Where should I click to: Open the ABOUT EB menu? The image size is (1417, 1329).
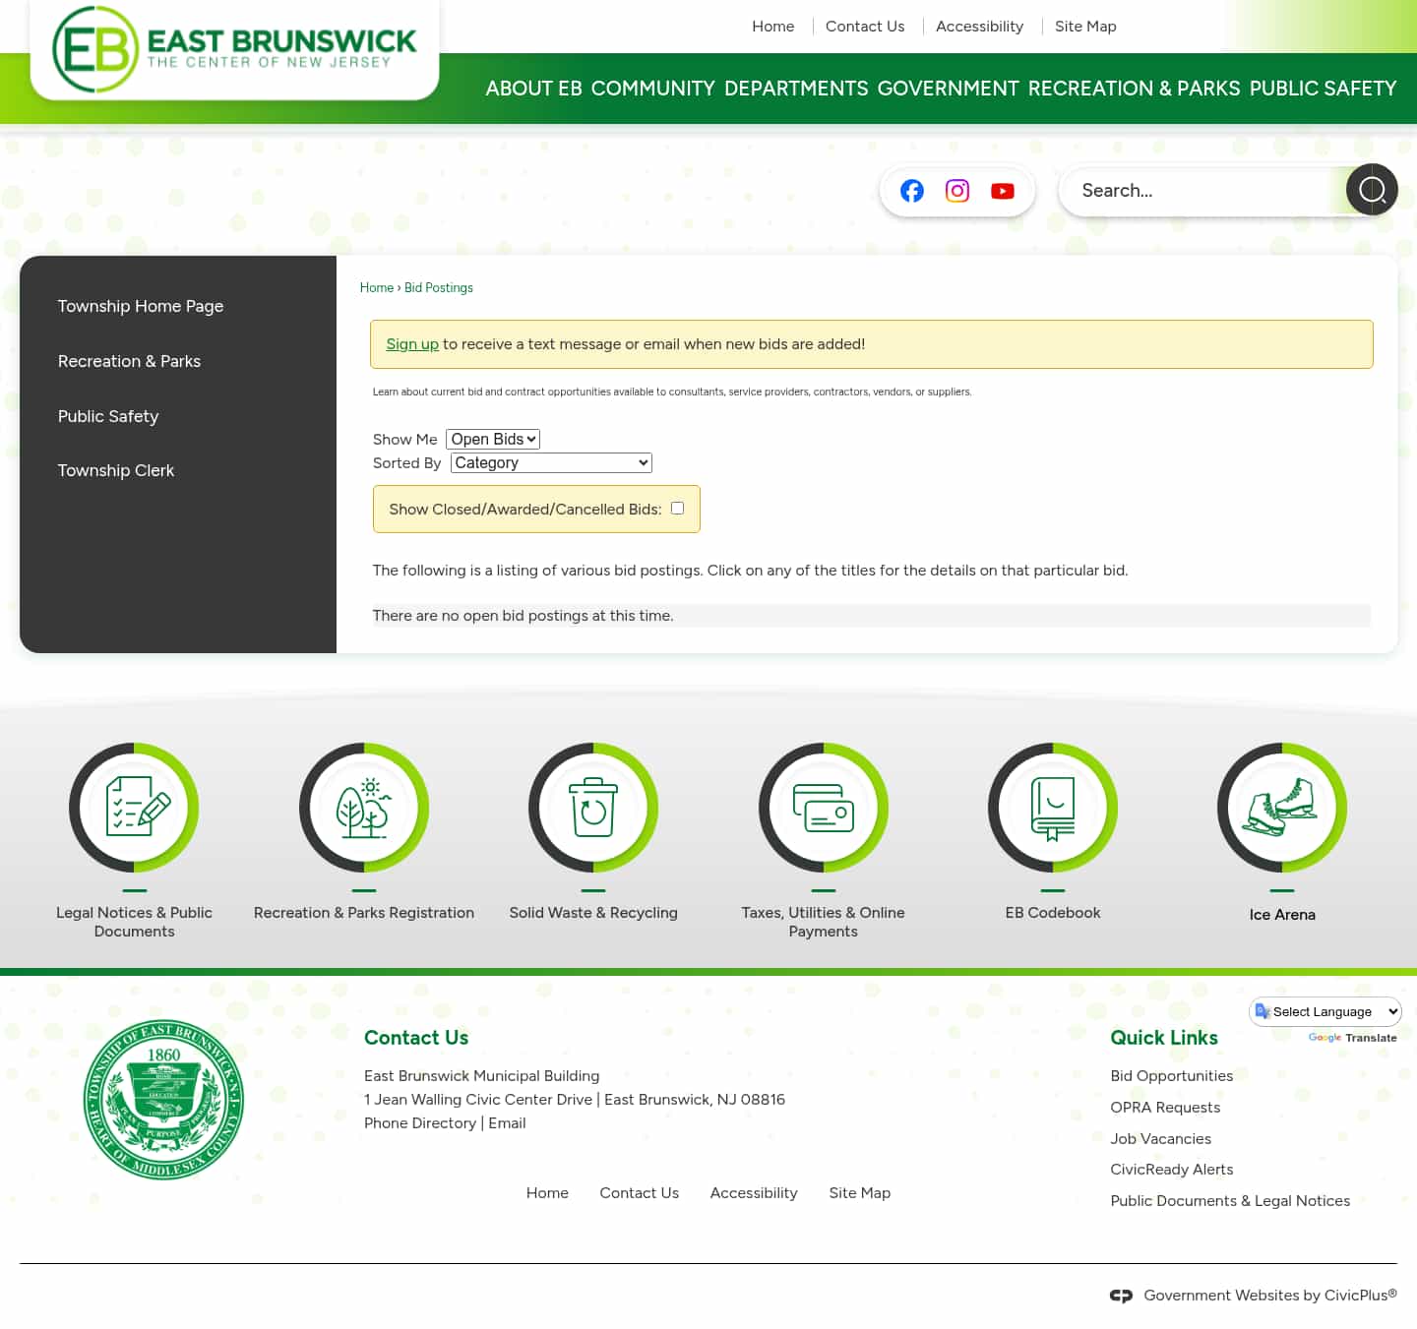pos(533,89)
